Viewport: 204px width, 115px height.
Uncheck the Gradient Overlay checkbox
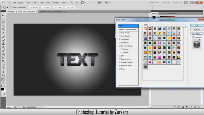pos(120,62)
